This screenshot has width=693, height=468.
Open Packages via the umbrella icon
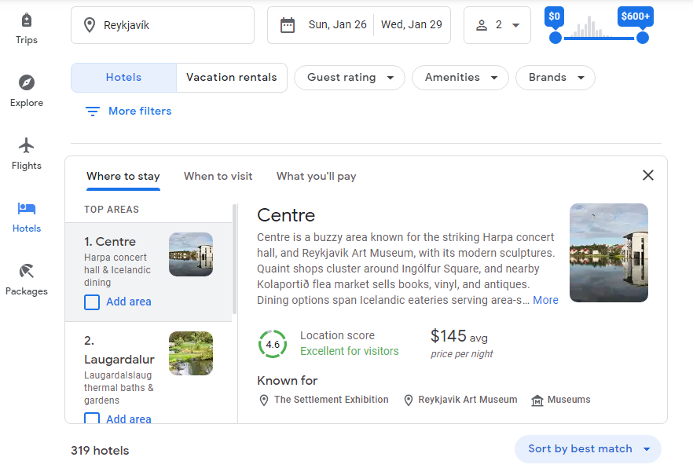pyautogui.click(x=27, y=271)
